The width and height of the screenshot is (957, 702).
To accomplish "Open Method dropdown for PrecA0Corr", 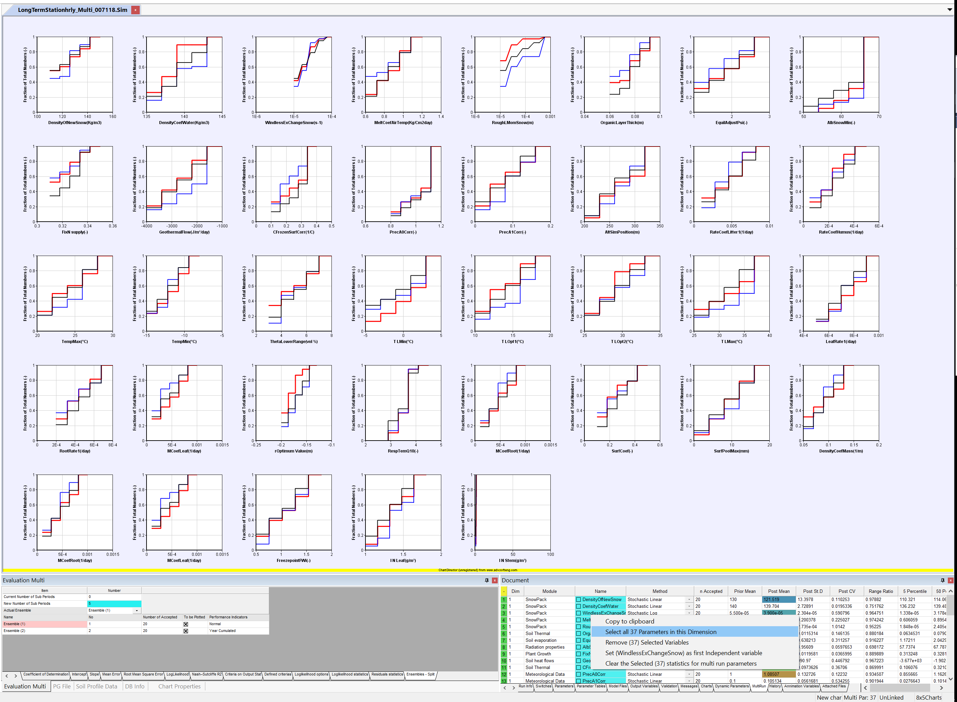I will (689, 674).
